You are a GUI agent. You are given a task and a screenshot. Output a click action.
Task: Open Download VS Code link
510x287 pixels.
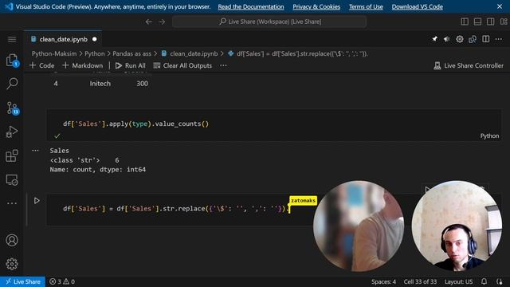tap(418, 6)
